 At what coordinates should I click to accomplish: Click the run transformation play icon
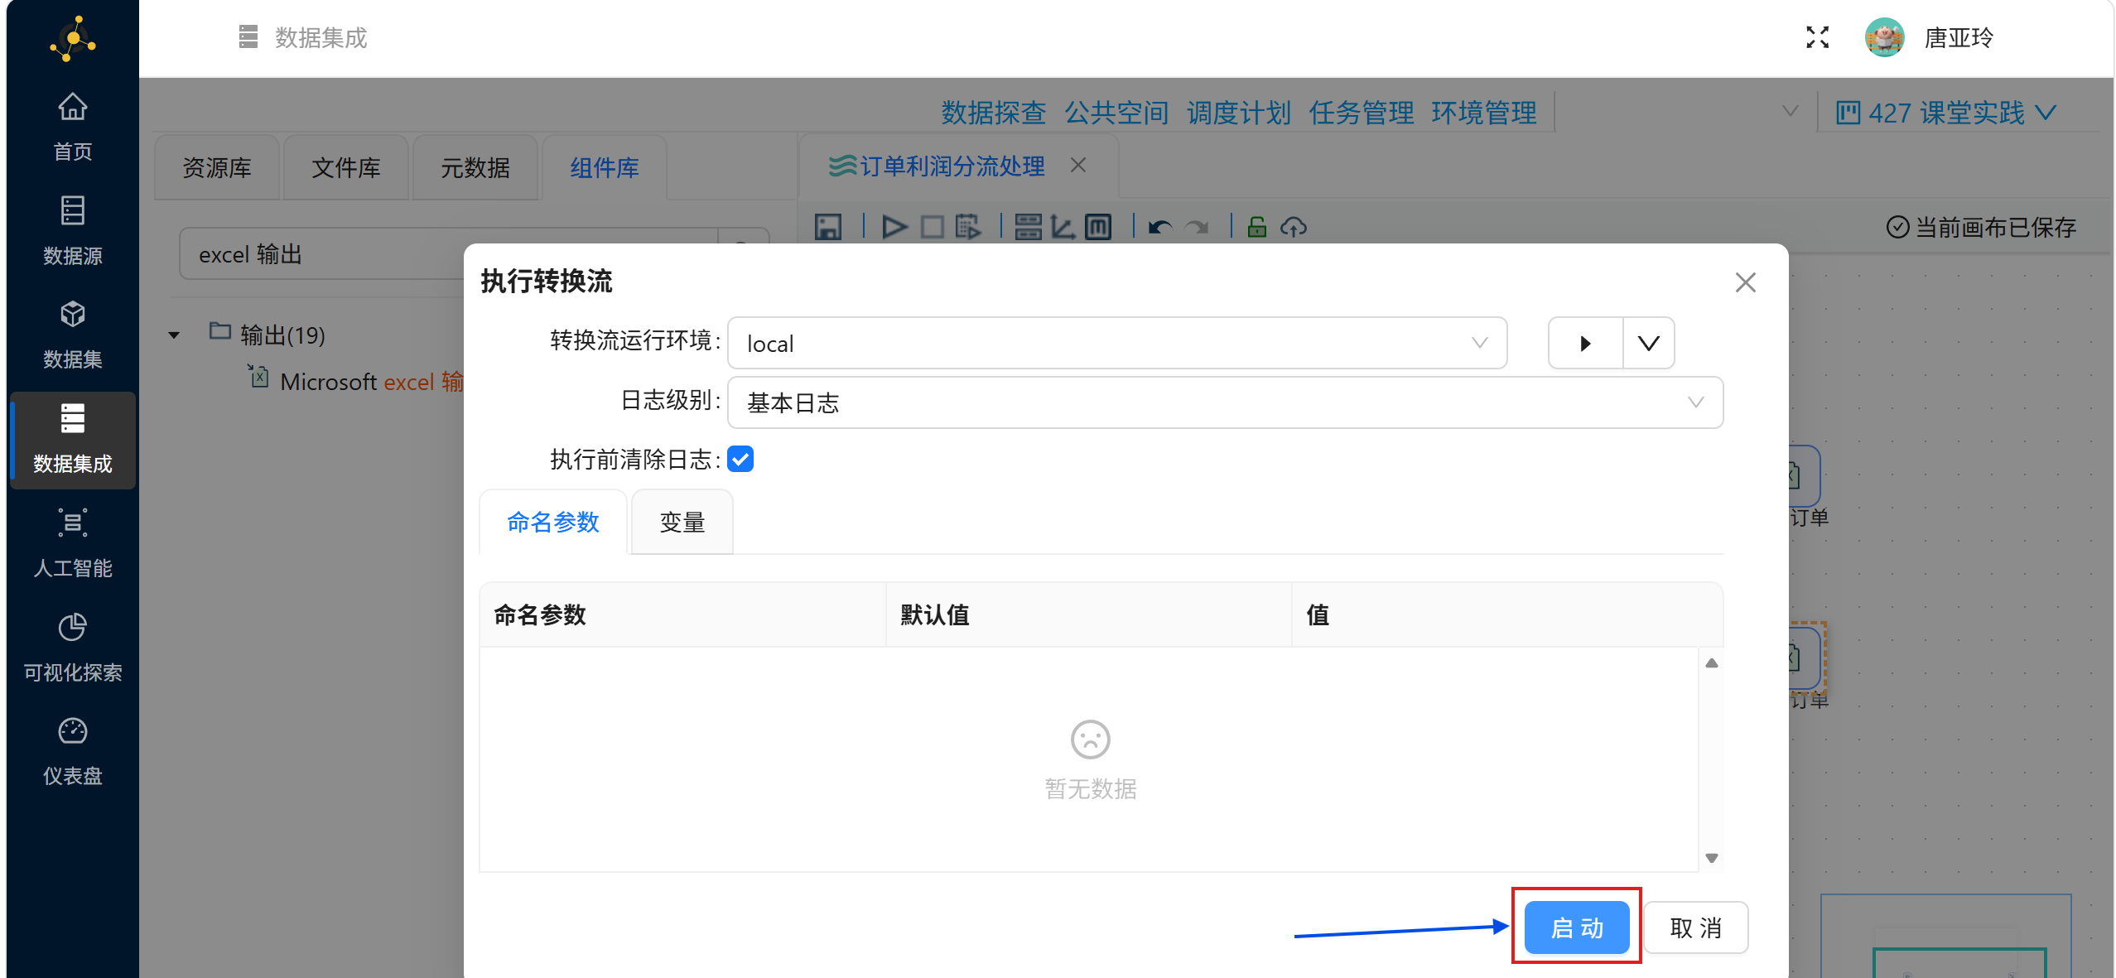pyautogui.click(x=894, y=227)
